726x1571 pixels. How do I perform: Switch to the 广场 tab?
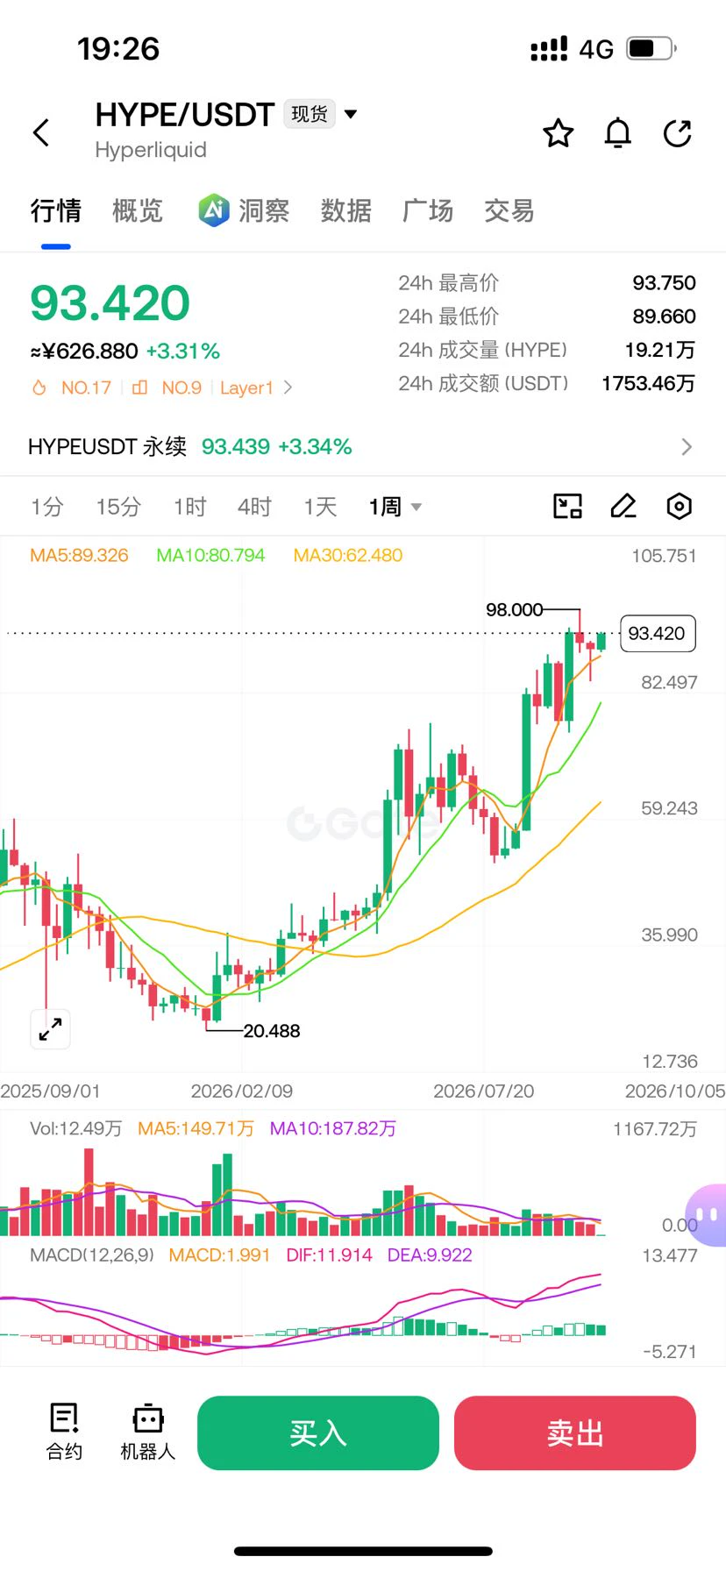point(428,210)
